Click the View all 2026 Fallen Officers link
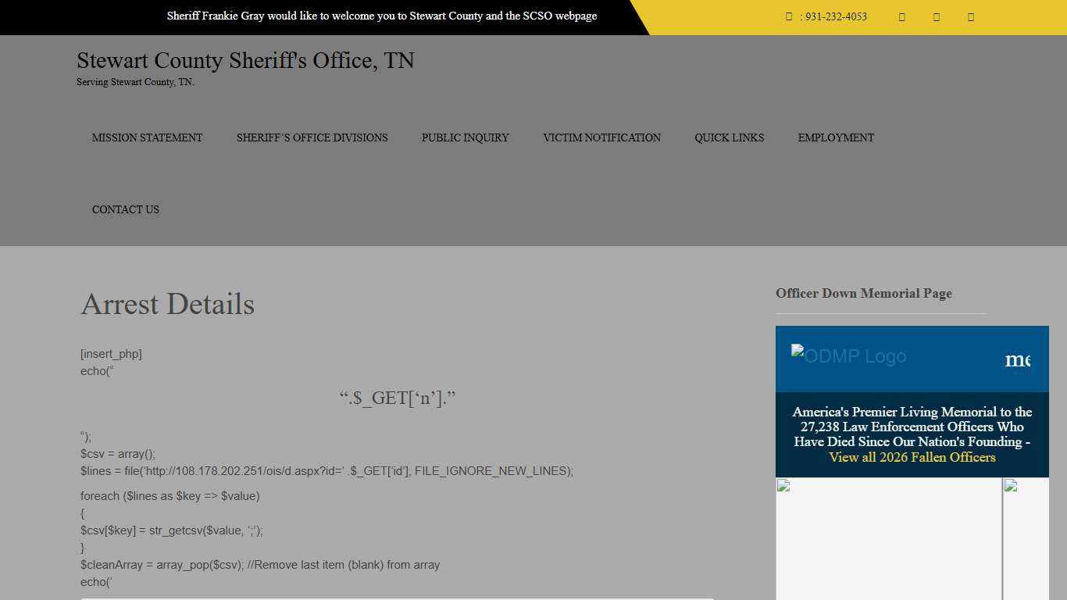Viewport: 1067px width, 600px height. point(912,457)
